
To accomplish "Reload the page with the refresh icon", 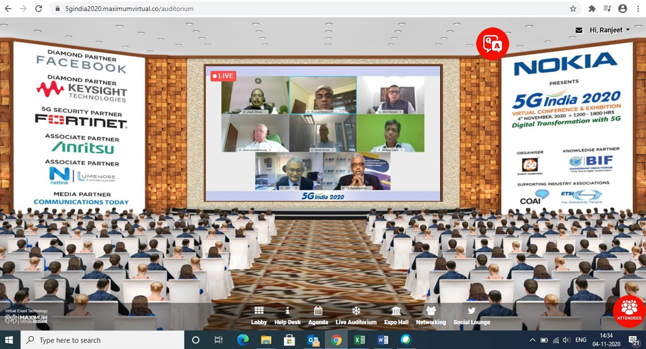I will coord(39,9).
